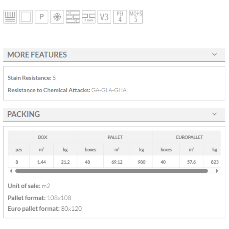Click the Packing section heading

click(24, 114)
